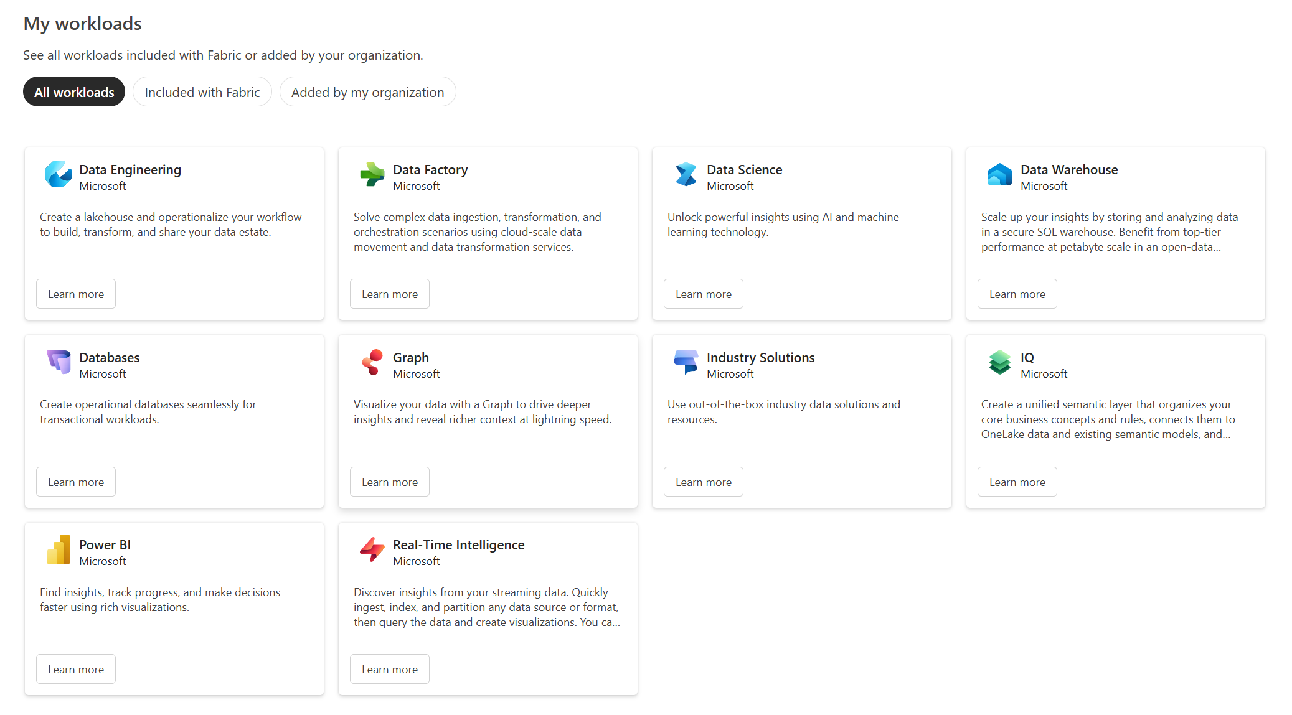Image resolution: width=1292 pixels, height=715 pixels.
Task: Click the Data Engineering workload icon
Action: [59, 174]
